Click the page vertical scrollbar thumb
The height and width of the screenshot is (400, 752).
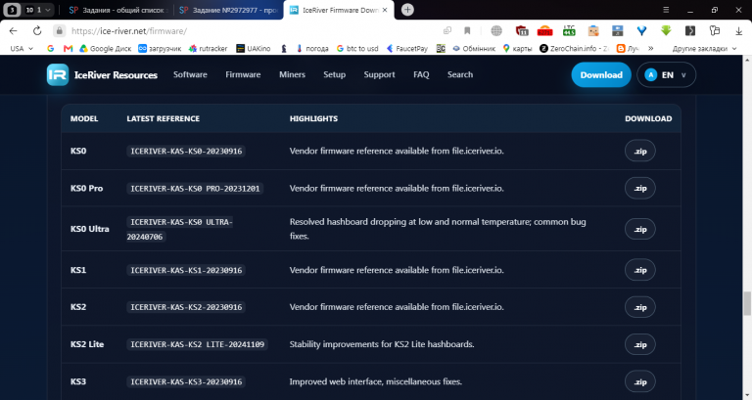point(747,303)
